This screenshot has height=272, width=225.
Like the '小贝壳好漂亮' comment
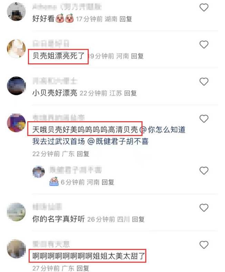(204, 82)
